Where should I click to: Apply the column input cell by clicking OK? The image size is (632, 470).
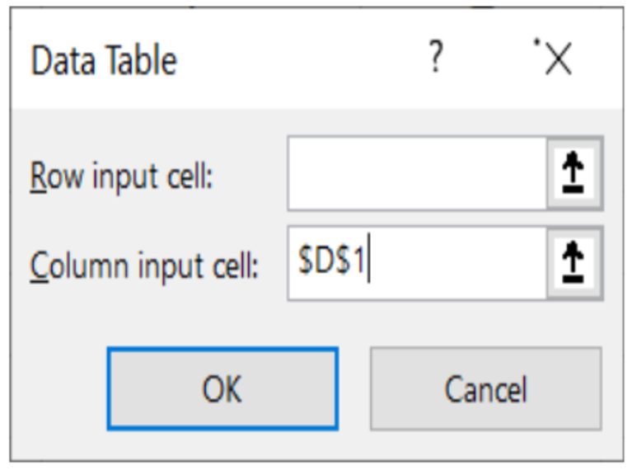point(222,388)
